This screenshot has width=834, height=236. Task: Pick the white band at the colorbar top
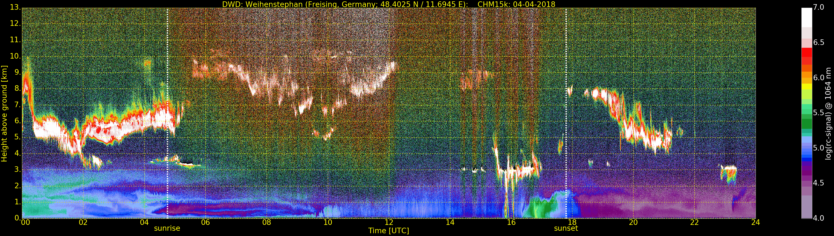point(806,17)
